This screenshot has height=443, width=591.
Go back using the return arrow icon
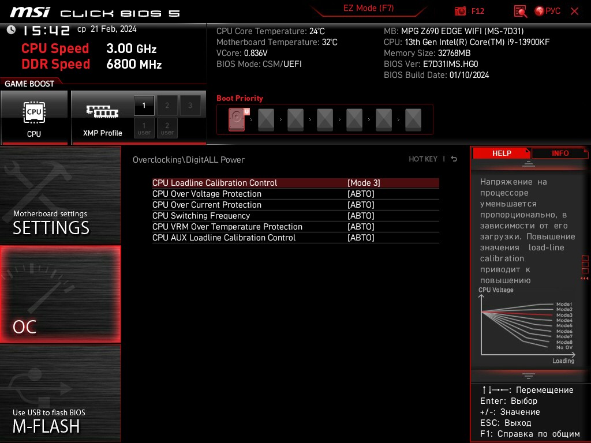454,159
